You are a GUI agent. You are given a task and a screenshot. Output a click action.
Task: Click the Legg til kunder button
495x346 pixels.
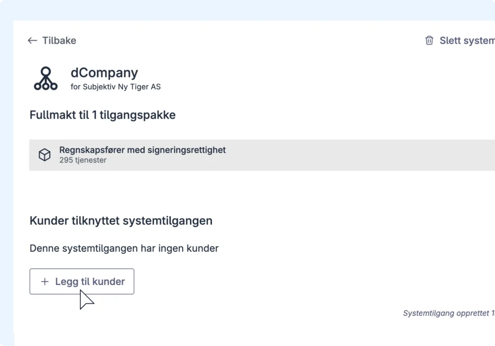82,281
